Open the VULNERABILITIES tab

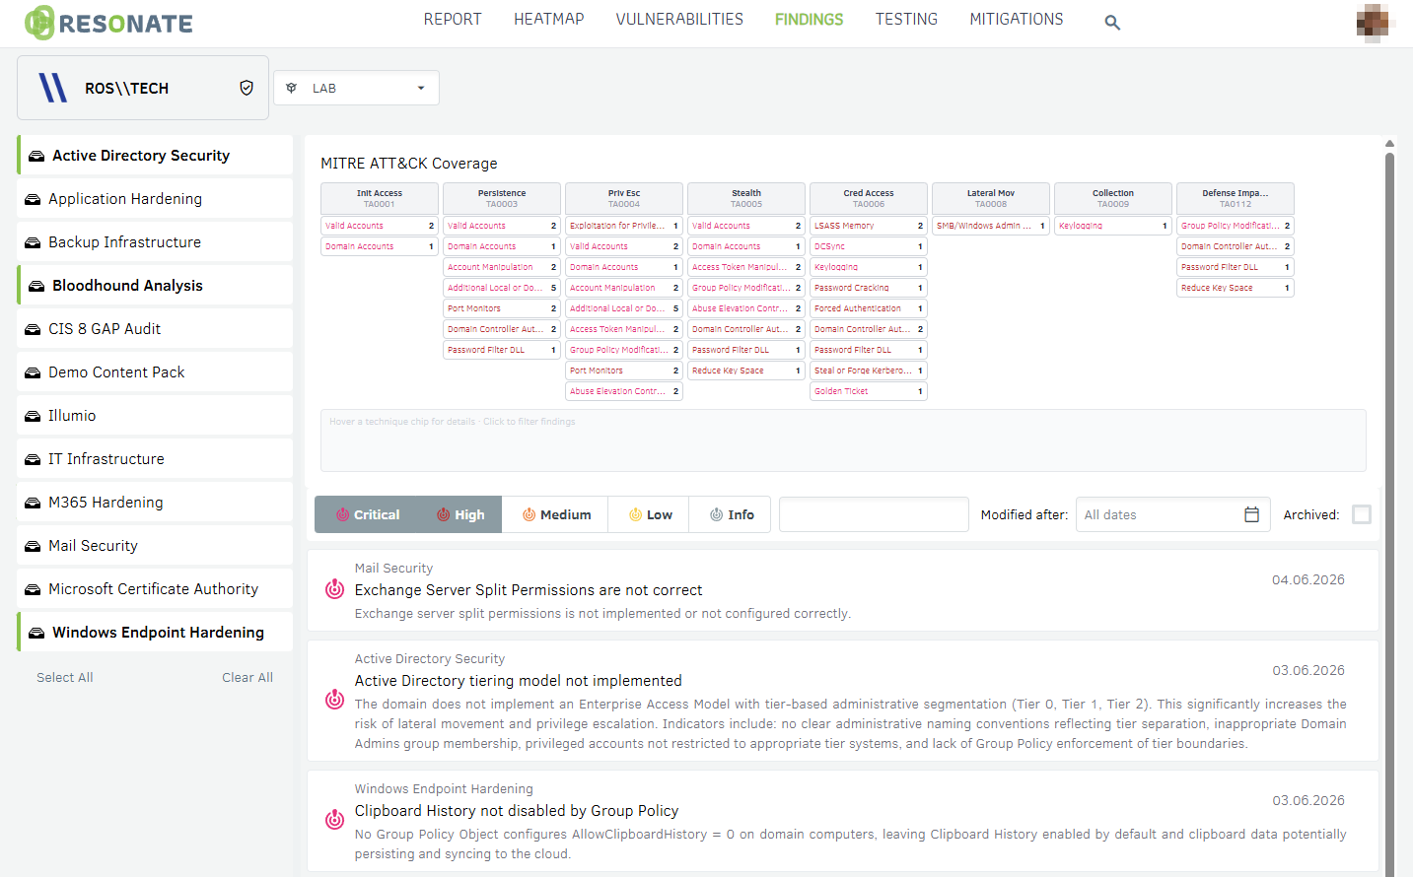(x=679, y=20)
